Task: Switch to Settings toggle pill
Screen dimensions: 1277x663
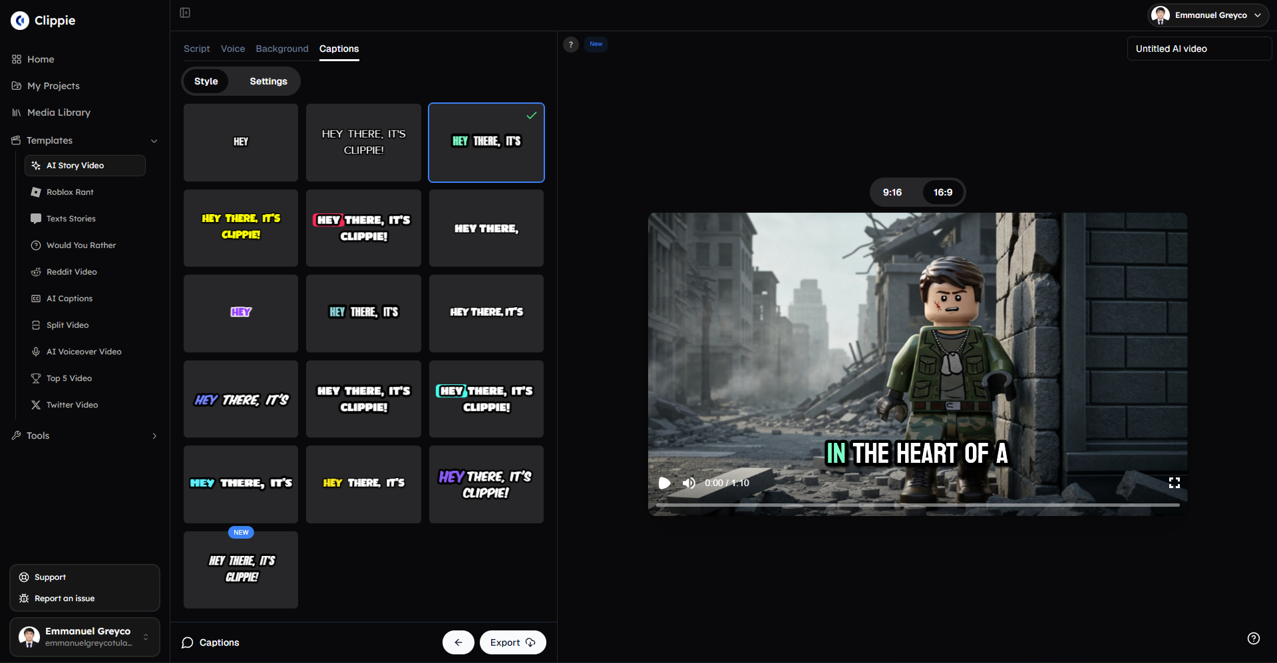Action: click(x=269, y=81)
